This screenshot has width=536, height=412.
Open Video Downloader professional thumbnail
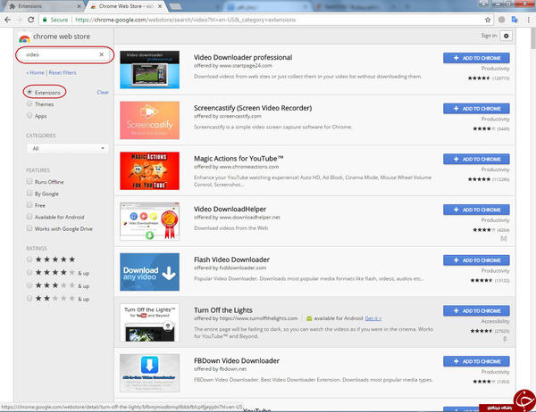point(149,70)
